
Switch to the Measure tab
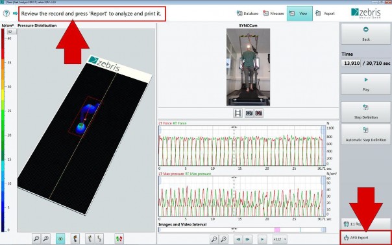tap(273, 14)
